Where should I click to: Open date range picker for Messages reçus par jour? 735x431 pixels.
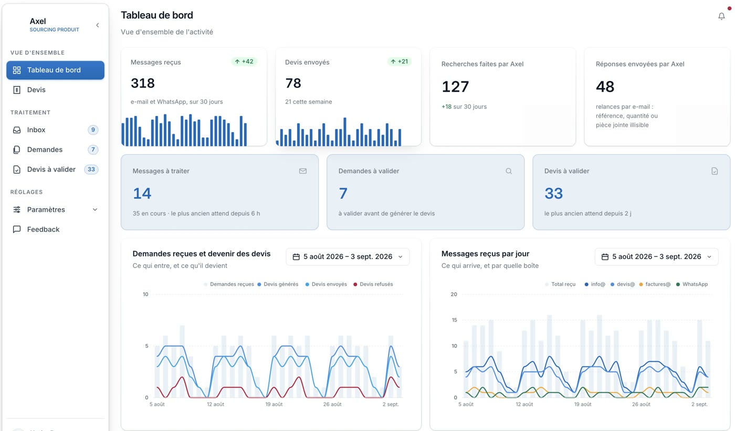[656, 257]
